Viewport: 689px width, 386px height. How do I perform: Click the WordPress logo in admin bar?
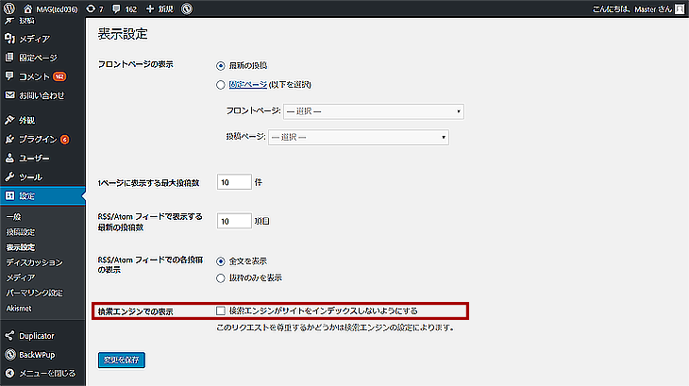8,8
